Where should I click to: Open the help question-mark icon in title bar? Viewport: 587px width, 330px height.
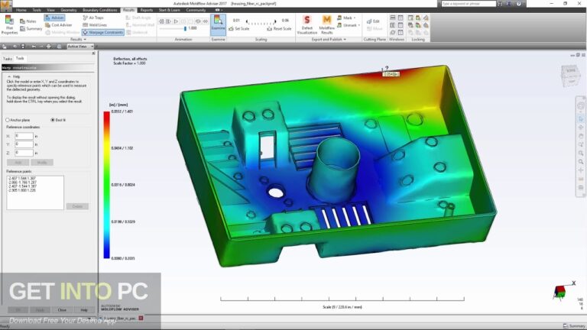tap(518, 3)
